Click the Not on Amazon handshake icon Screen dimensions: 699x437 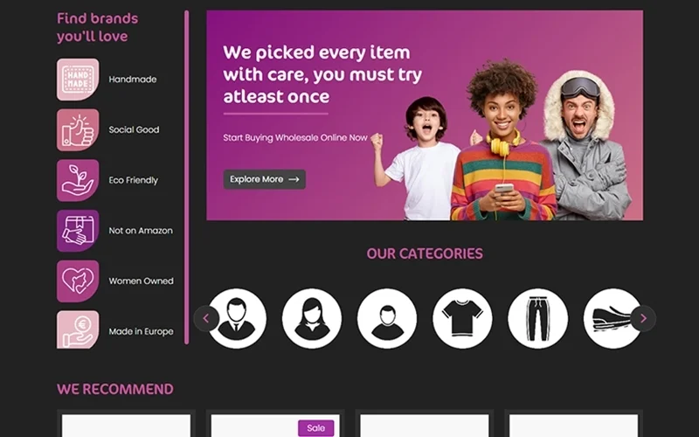point(78,231)
